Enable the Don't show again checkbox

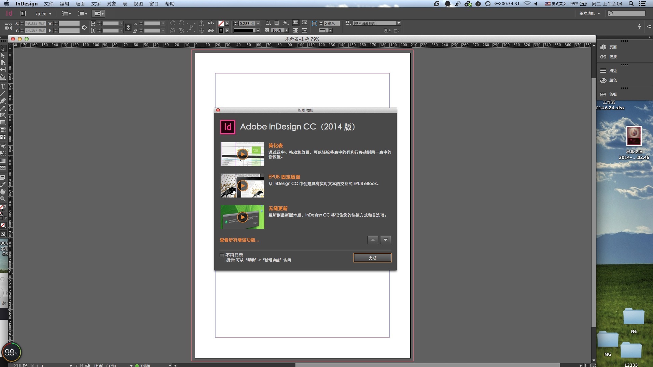point(222,255)
